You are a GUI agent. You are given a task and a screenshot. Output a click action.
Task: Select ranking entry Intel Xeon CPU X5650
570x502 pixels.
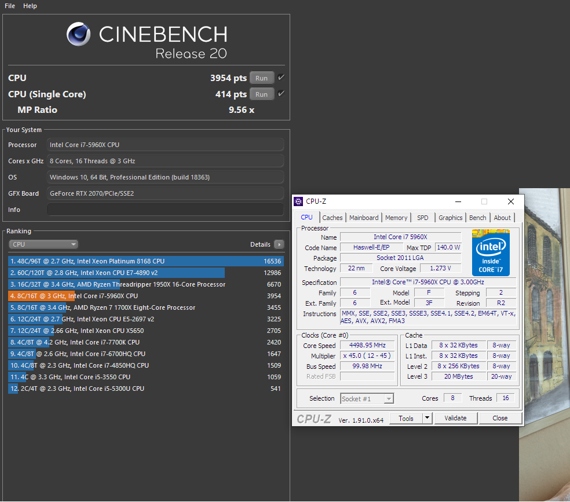146,331
